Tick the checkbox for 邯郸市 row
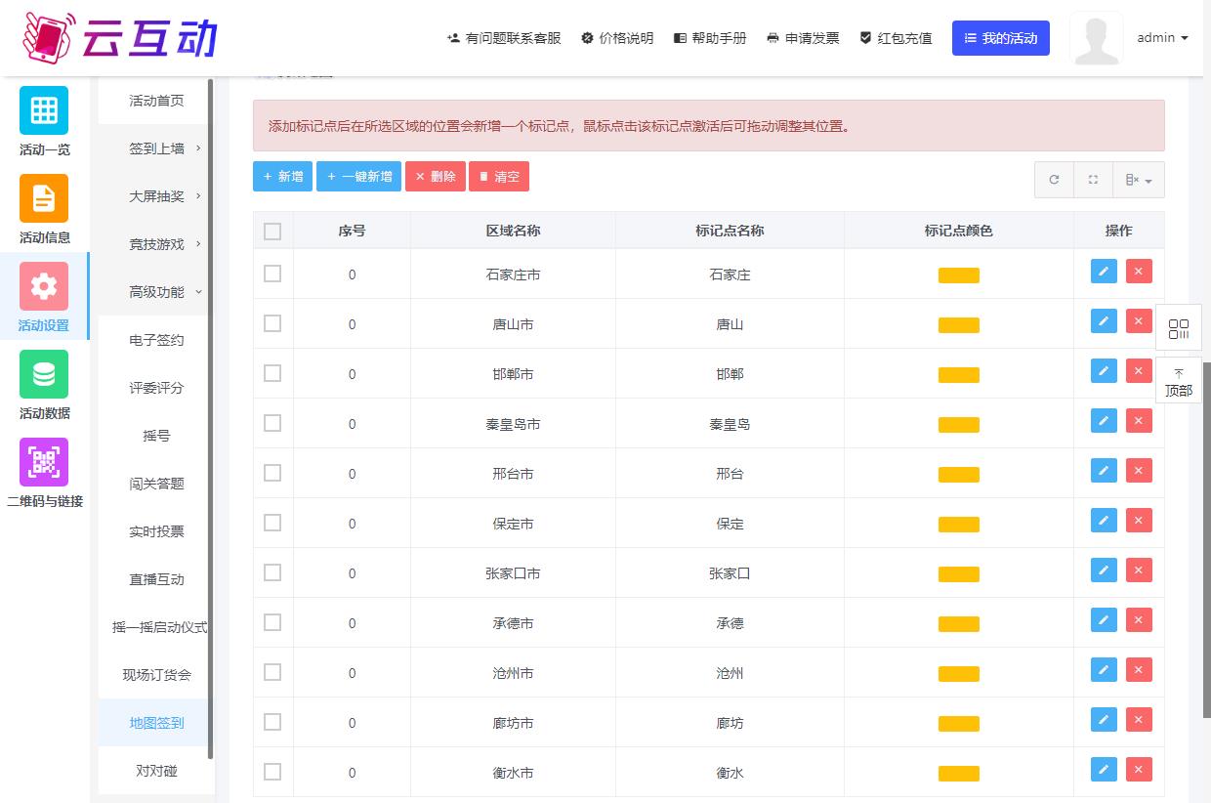Image resolution: width=1211 pixels, height=803 pixels. (x=272, y=373)
